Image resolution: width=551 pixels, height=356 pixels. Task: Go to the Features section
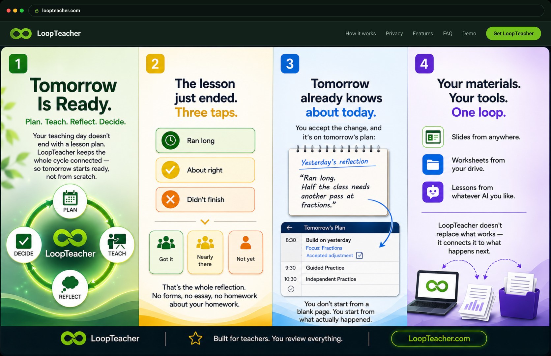click(x=423, y=34)
